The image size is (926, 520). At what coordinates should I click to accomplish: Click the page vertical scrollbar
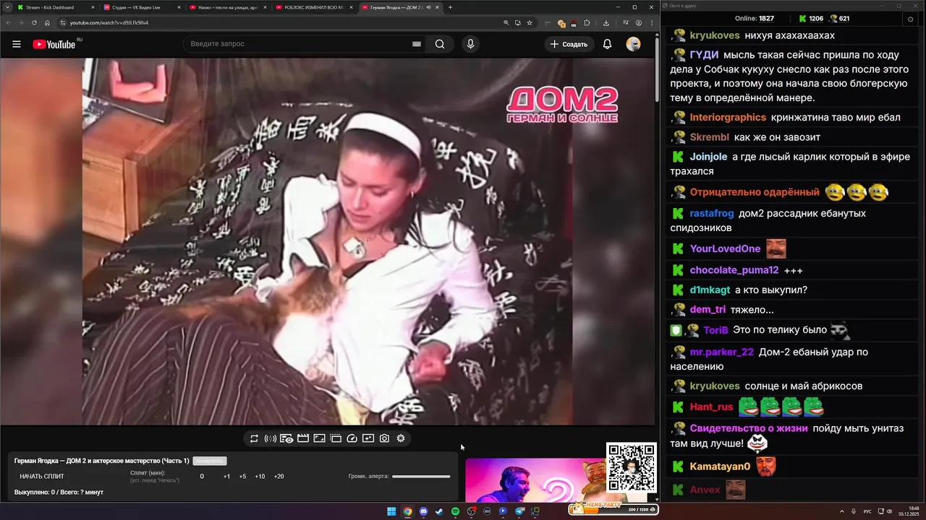pos(657,69)
